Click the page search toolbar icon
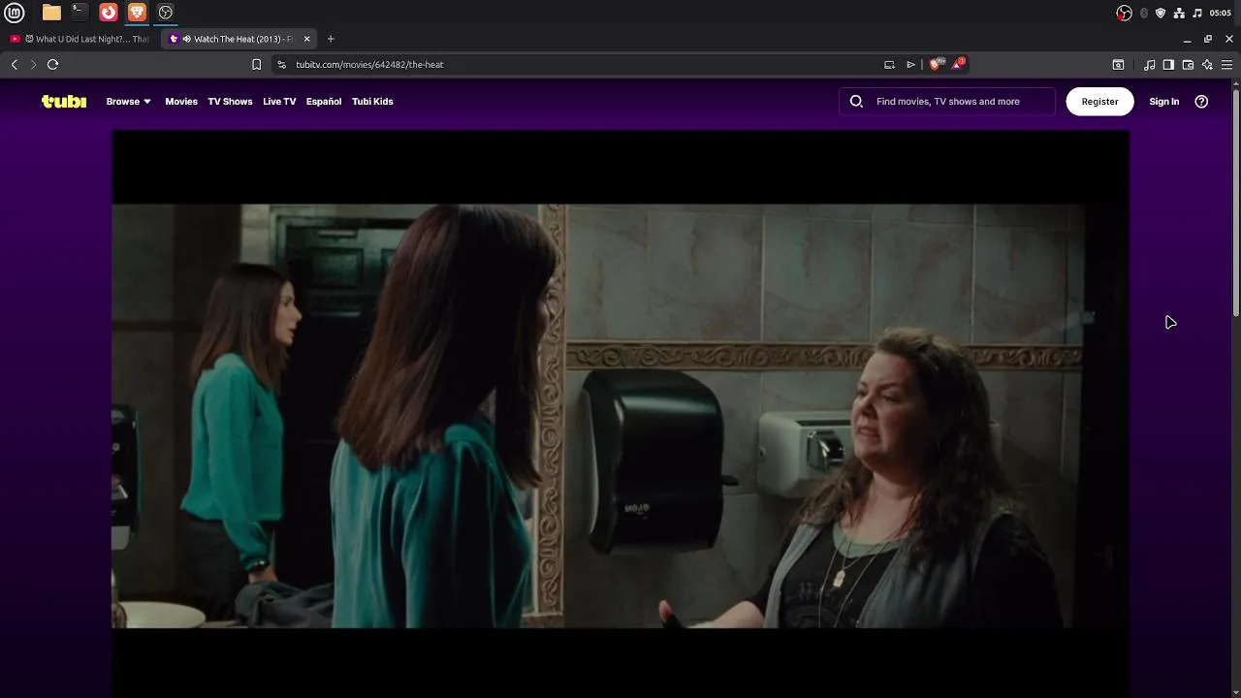 pos(1118,64)
